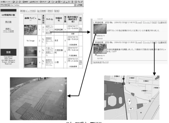Click the 移動 (Go) button
Screen dimensions: 169x123
80,5
